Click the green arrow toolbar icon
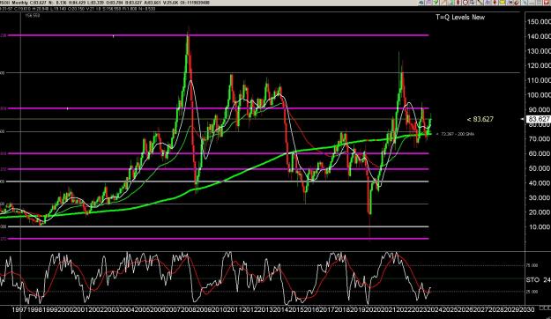The image size is (551, 319). click(x=436, y=3)
